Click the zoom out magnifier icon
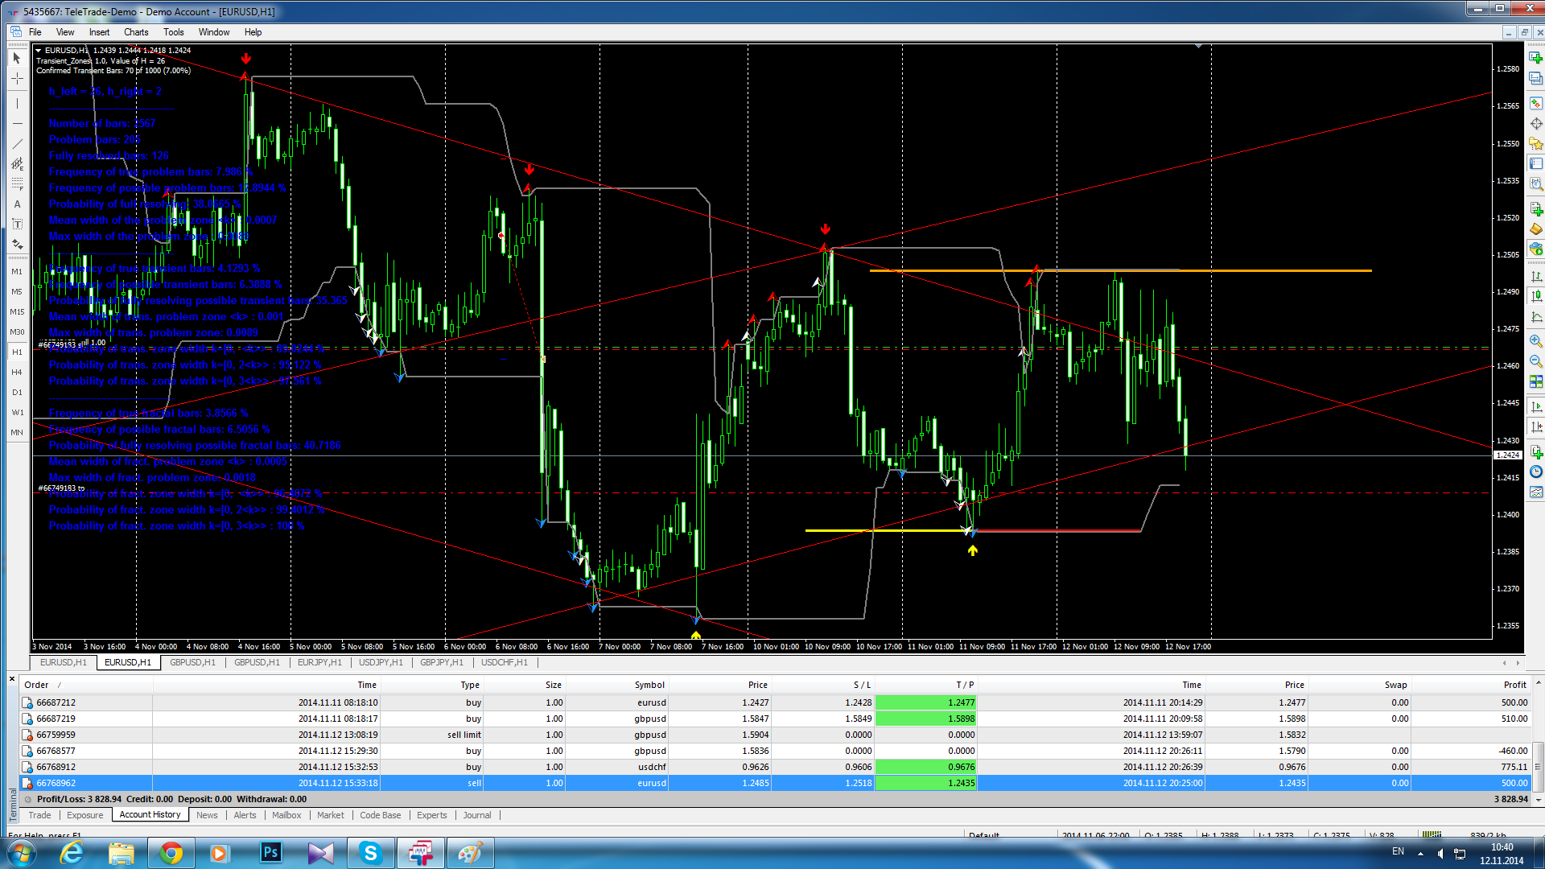Image resolution: width=1545 pixels, height=869 pixels. pos(1535,360)
